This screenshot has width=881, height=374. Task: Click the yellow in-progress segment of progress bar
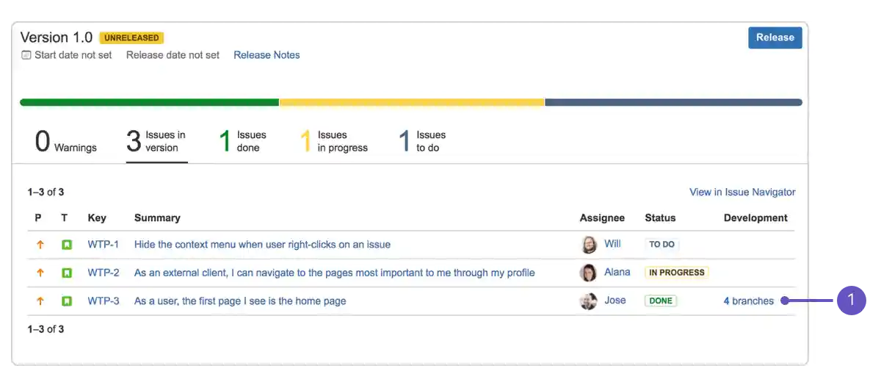point(412,102)
